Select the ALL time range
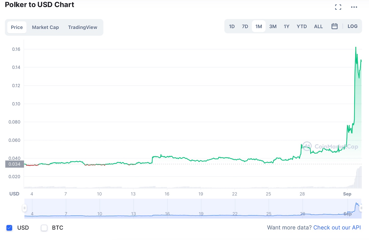Viewport: 369px width, 240px height. click(x=318, y=26)
